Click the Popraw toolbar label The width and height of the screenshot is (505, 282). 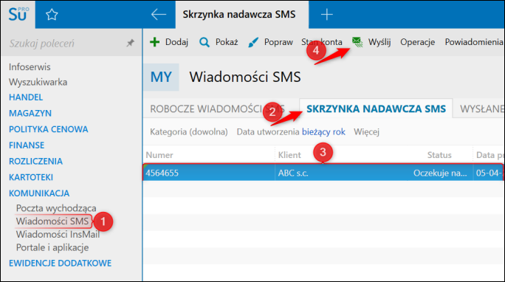click(278, 42)
